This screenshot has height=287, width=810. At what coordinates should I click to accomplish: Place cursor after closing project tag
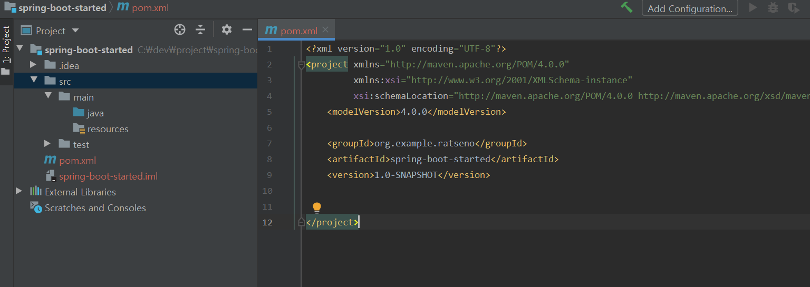[359, 222]
